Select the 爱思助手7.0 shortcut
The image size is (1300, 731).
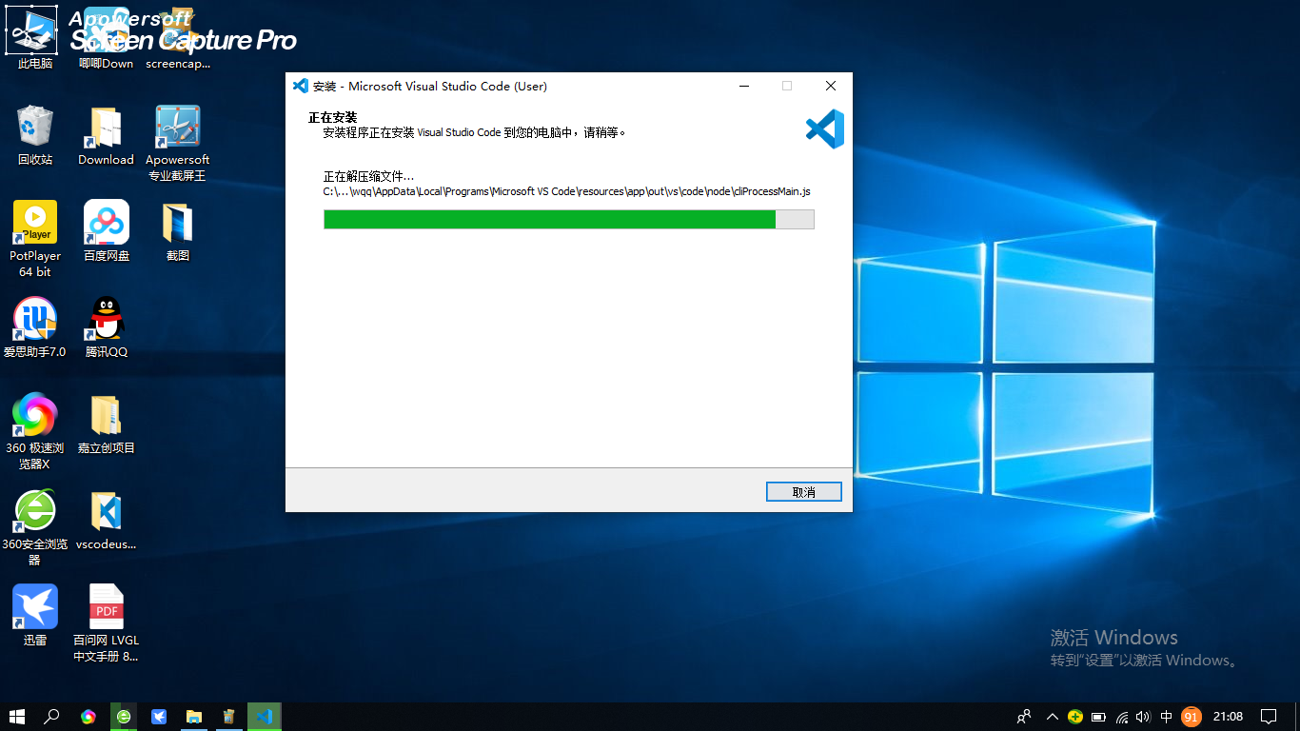pos(35,326)
